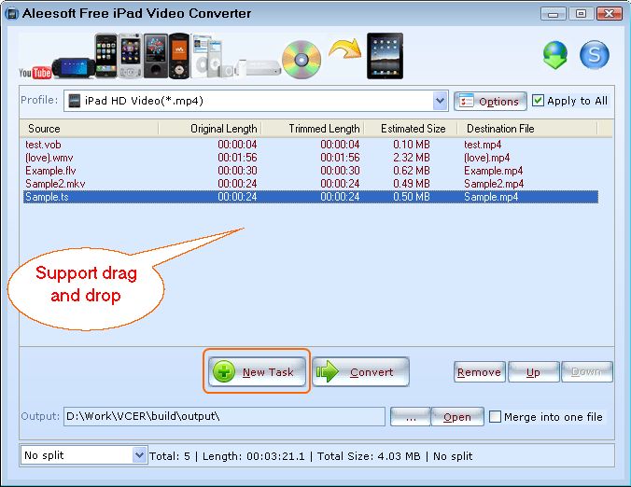Viewport: 631px width, 487px height.
Task: Expand the Profile dropdown arrow
Action: pos(441,101)
